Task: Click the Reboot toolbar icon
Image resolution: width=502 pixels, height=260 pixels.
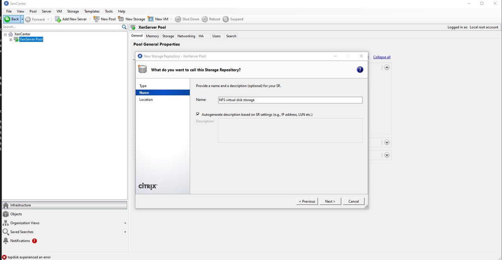Action: [x=205, y=19]
